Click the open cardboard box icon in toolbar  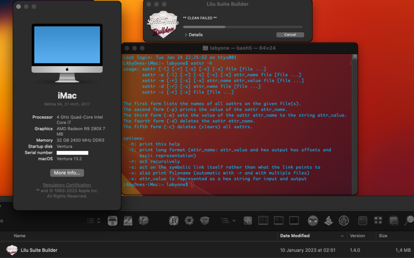point(205,220)
